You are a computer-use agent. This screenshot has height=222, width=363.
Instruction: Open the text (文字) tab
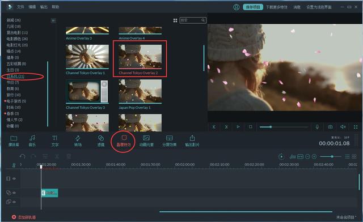pyautogui.click(x=55, y=140)
